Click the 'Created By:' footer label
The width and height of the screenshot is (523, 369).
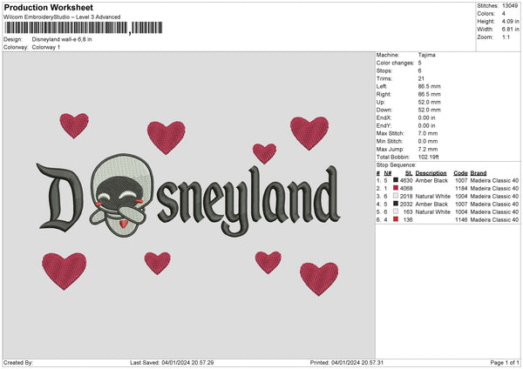[18, 362]
